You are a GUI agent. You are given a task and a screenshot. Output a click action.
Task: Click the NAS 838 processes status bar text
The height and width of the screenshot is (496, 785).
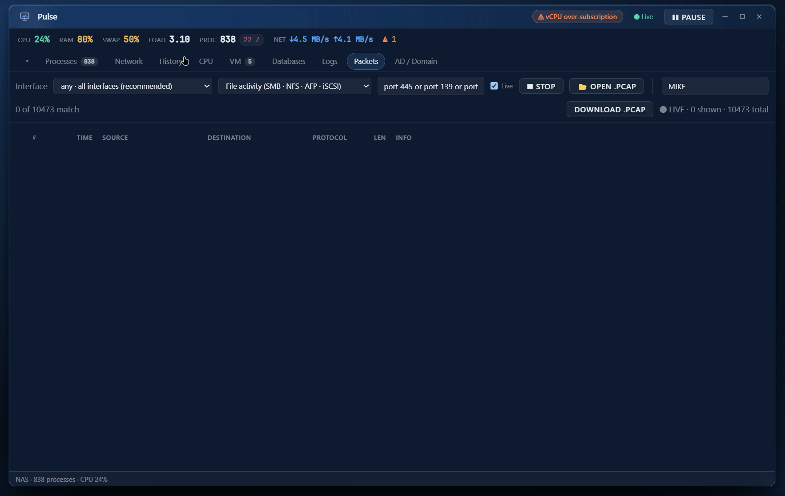61,480
